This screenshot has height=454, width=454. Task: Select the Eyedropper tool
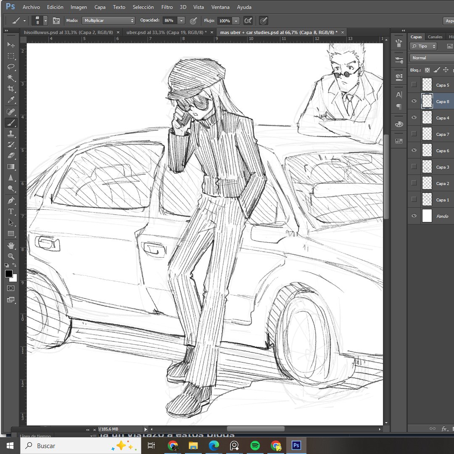coord(11,100)
